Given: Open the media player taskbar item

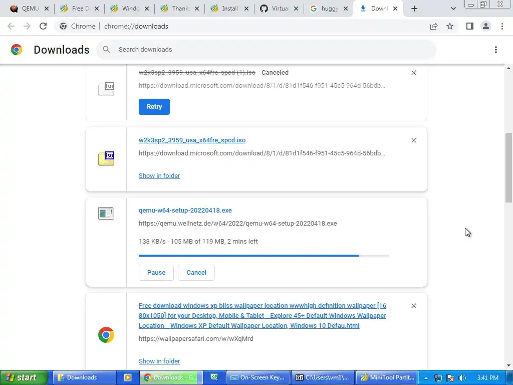Looking at the screenshot, I should (128, 377).
